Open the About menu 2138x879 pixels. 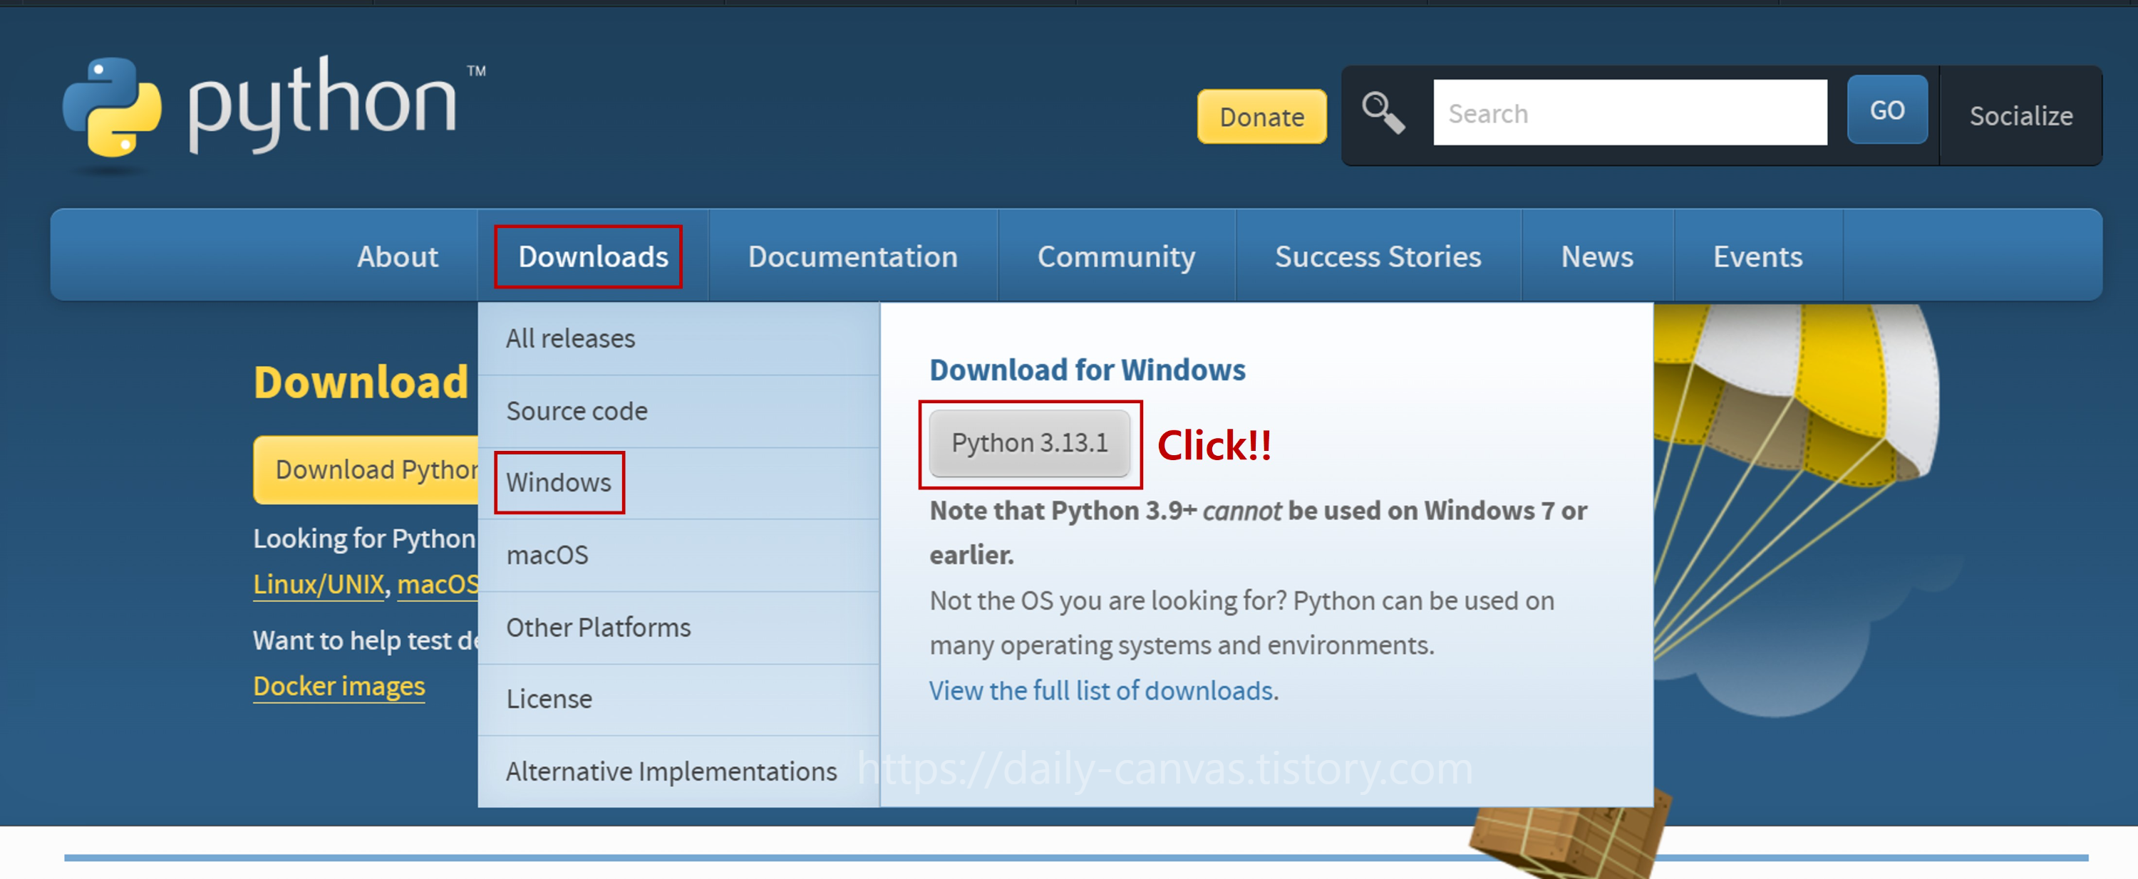coord(398,256)
